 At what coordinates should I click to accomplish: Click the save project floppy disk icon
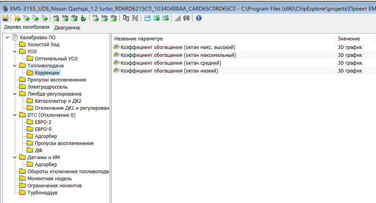pos(5,18)
